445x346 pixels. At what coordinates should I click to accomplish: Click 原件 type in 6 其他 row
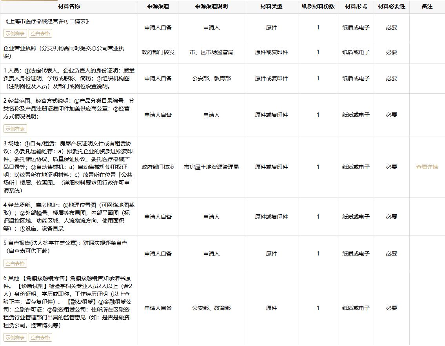(x=272, y=308)
